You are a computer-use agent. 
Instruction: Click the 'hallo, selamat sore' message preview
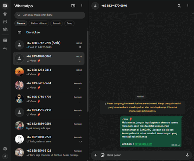pyautogui.click(x=40, y=142)
